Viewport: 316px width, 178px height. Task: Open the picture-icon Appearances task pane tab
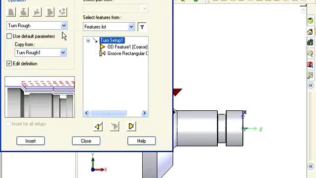tap(311, 75)
